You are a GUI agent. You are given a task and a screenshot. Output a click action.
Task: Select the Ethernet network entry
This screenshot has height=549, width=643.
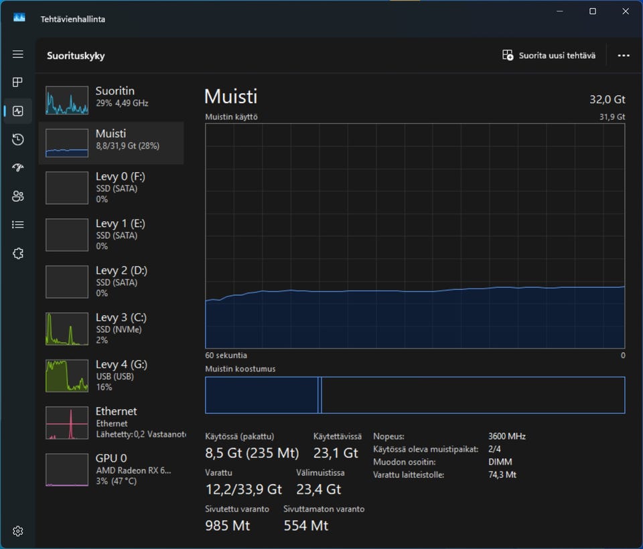pyautogui.click(x=111, y=422)
